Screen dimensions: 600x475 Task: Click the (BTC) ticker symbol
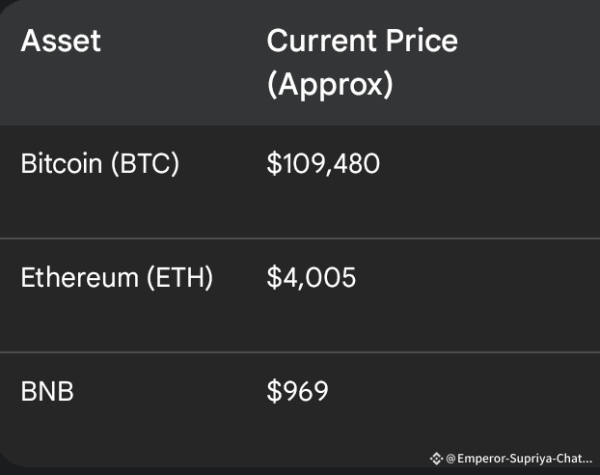(x=145, y=163)
